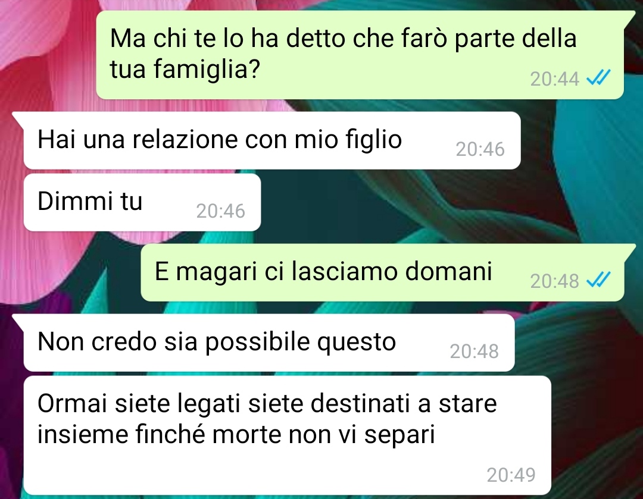Screen dimensions: 643x499
Task: Tap the 20:49 timestamp on the last message
Action: [511, 475]
